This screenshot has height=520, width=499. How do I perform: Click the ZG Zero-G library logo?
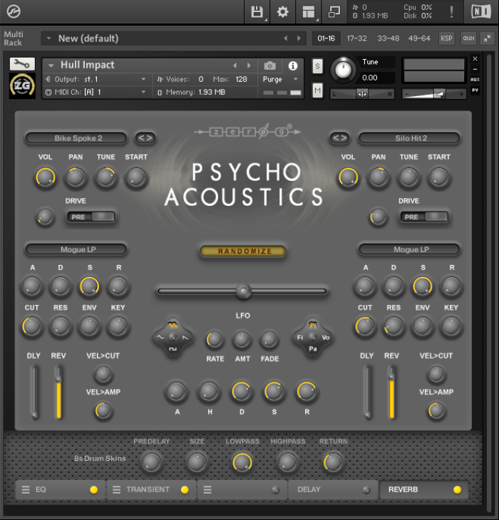point(22,85)
